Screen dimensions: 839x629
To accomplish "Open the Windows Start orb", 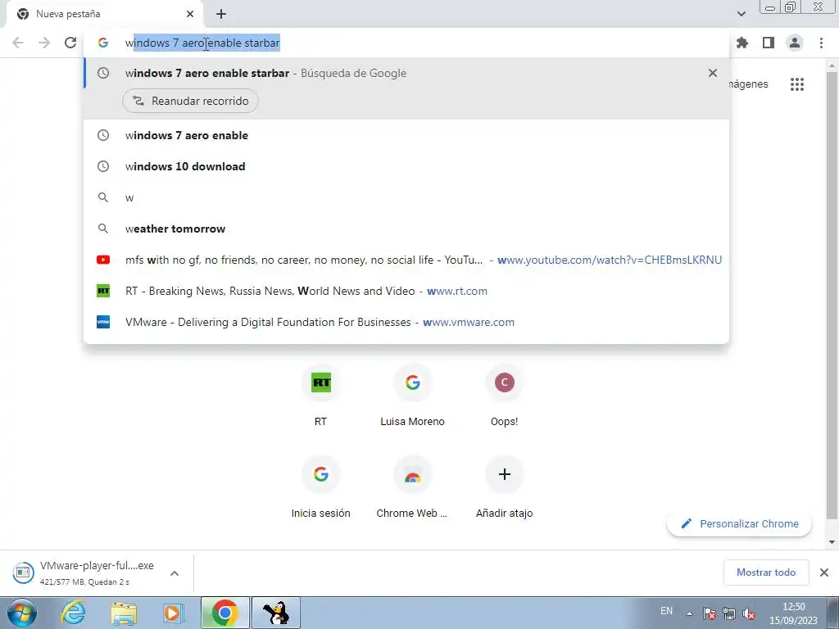I will [22, 613].
